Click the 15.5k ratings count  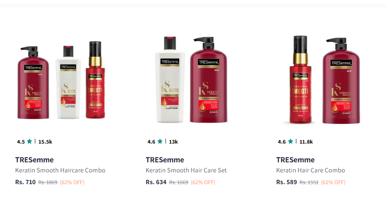click(x=45, y=142)
